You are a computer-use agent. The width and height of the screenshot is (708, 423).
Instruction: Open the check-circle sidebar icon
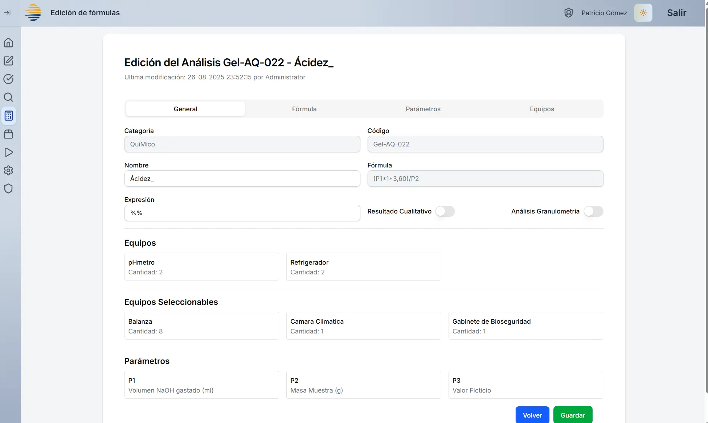(x=8, y=79)
